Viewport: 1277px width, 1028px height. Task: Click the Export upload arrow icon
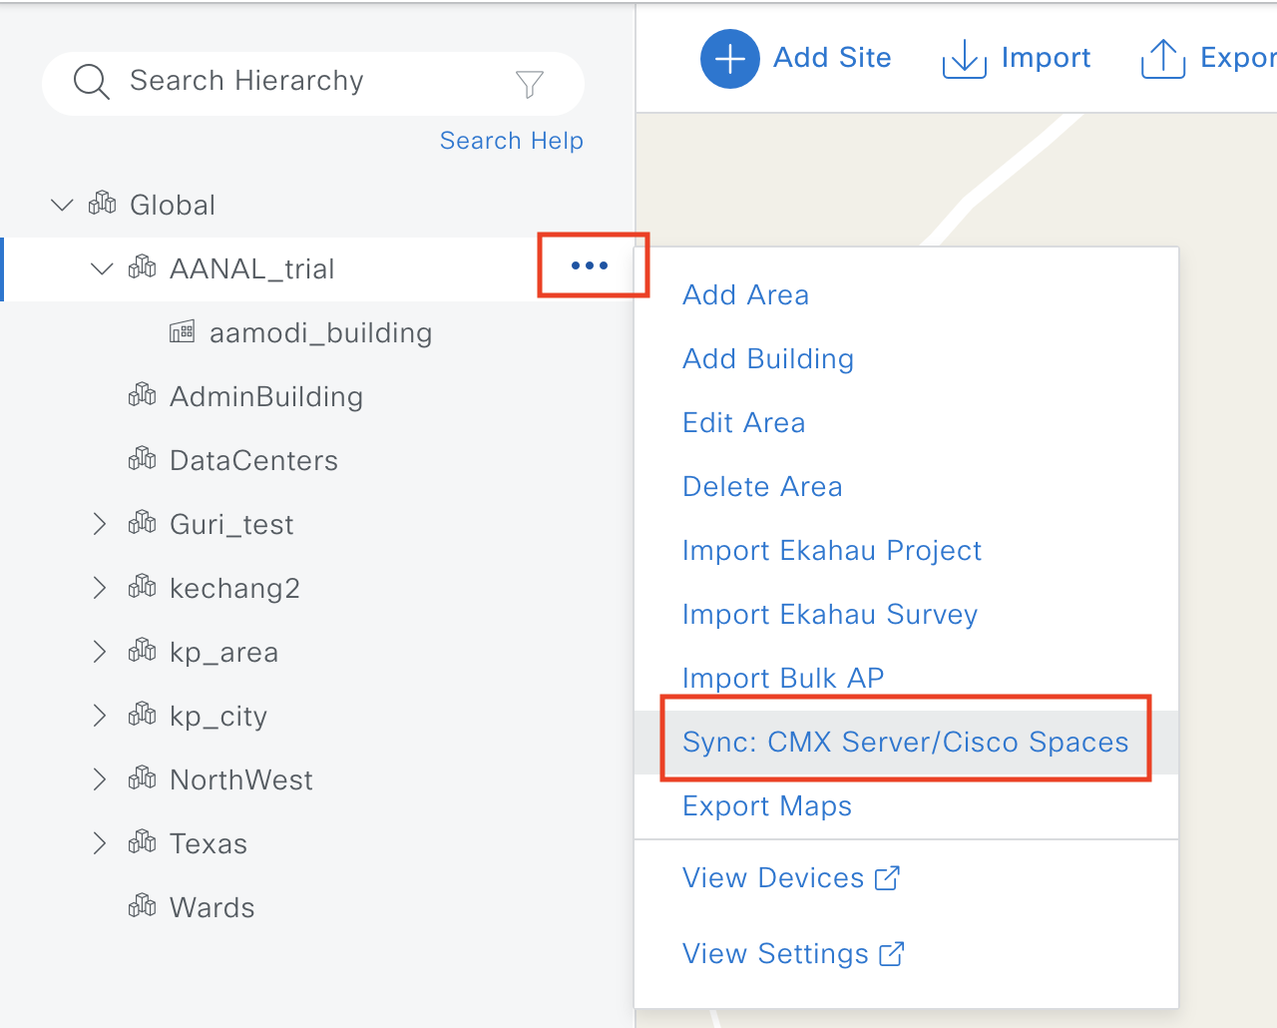(1162, 59)
